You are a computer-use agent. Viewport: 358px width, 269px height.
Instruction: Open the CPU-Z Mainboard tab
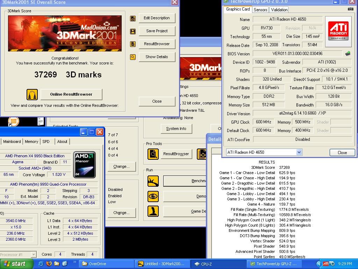tap(12, 142)
